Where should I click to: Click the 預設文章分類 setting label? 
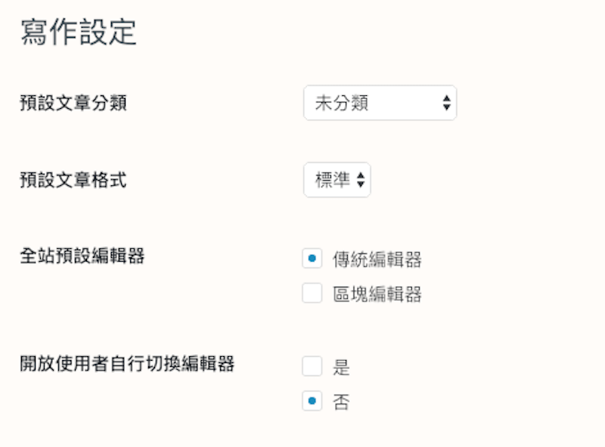[x=73, y=103]
